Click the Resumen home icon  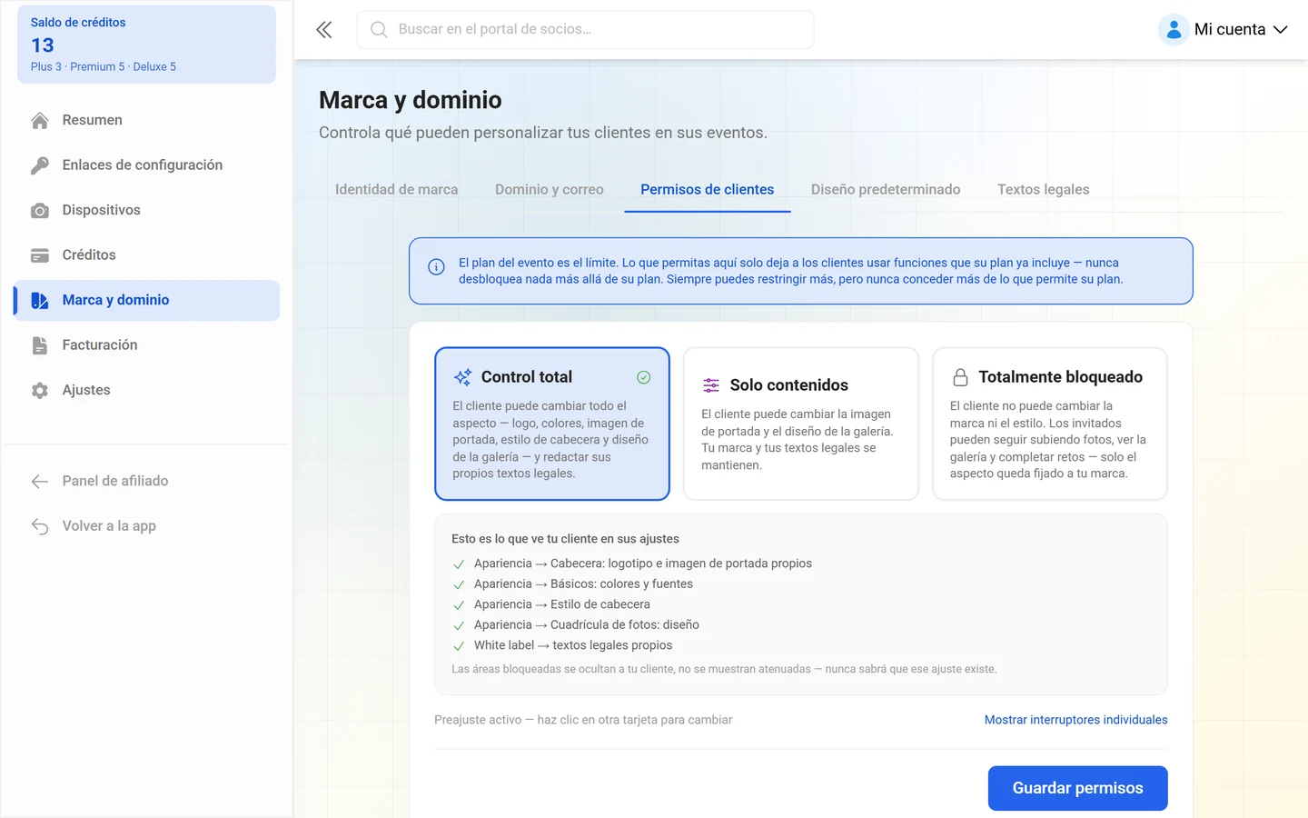[40, 120]
